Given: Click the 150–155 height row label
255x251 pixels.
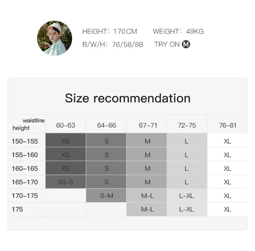Looking at the screenshot, I should pos(25,141).
